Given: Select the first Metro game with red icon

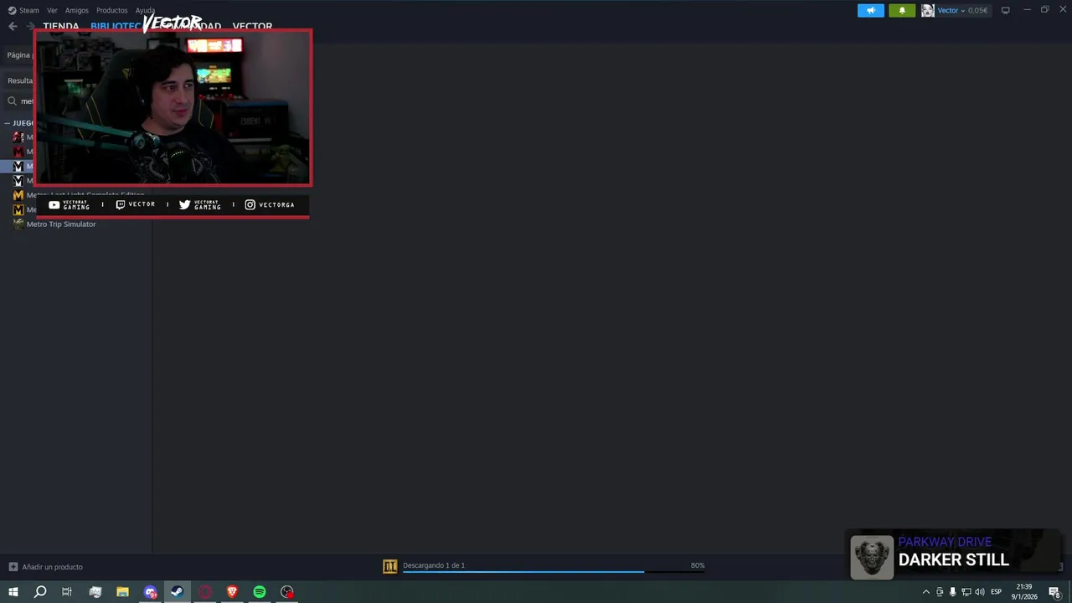Looking at the screenshot, I should coord(18,137).
